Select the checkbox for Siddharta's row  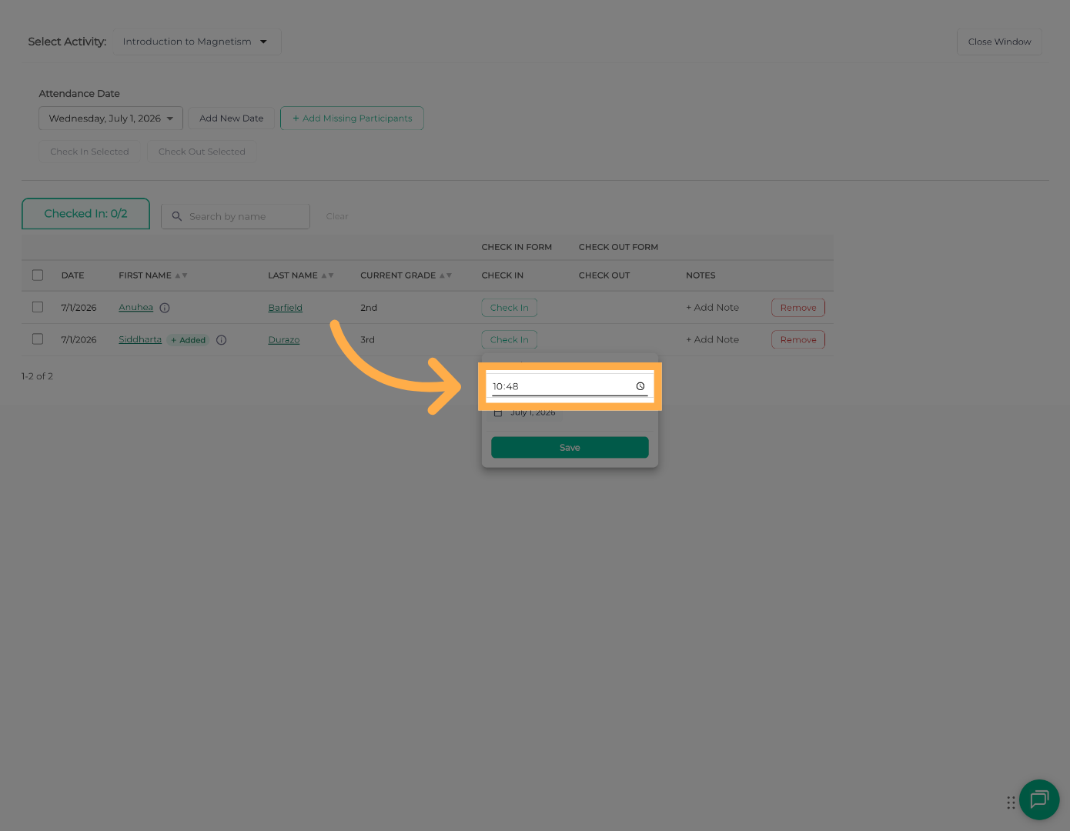pyautogui.click(x=38, y=339)
